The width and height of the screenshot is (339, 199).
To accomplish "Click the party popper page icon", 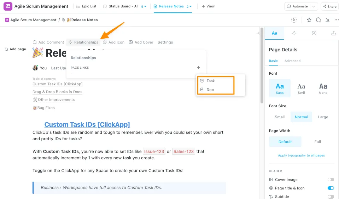I will tap(38, 53).
